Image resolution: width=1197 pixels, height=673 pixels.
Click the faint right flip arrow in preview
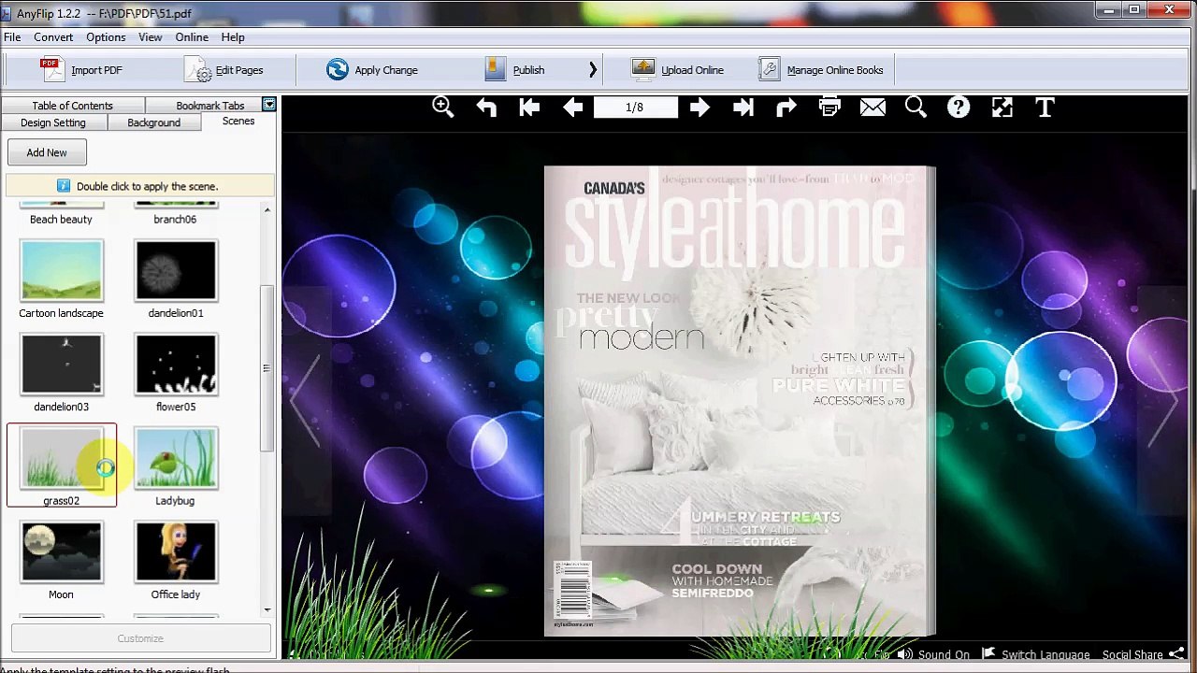(1162, 399)
